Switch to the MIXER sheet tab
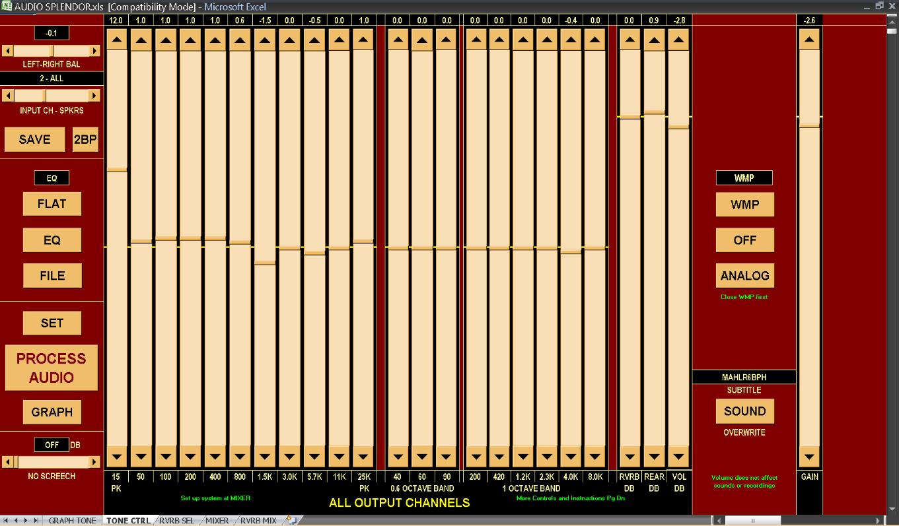 [217, 521]
